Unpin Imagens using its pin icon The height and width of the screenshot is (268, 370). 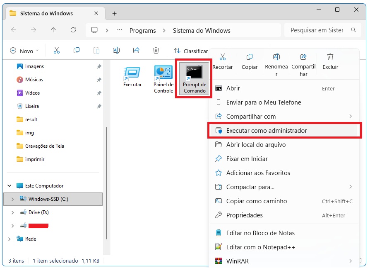(99, 66)
